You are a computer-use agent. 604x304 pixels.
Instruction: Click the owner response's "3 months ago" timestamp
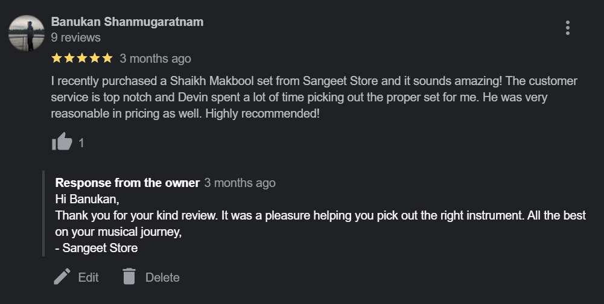[240, 183]
